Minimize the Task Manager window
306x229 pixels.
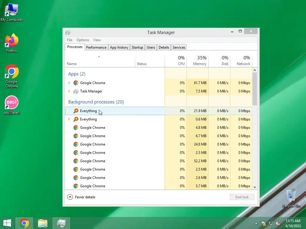point(232,31)
